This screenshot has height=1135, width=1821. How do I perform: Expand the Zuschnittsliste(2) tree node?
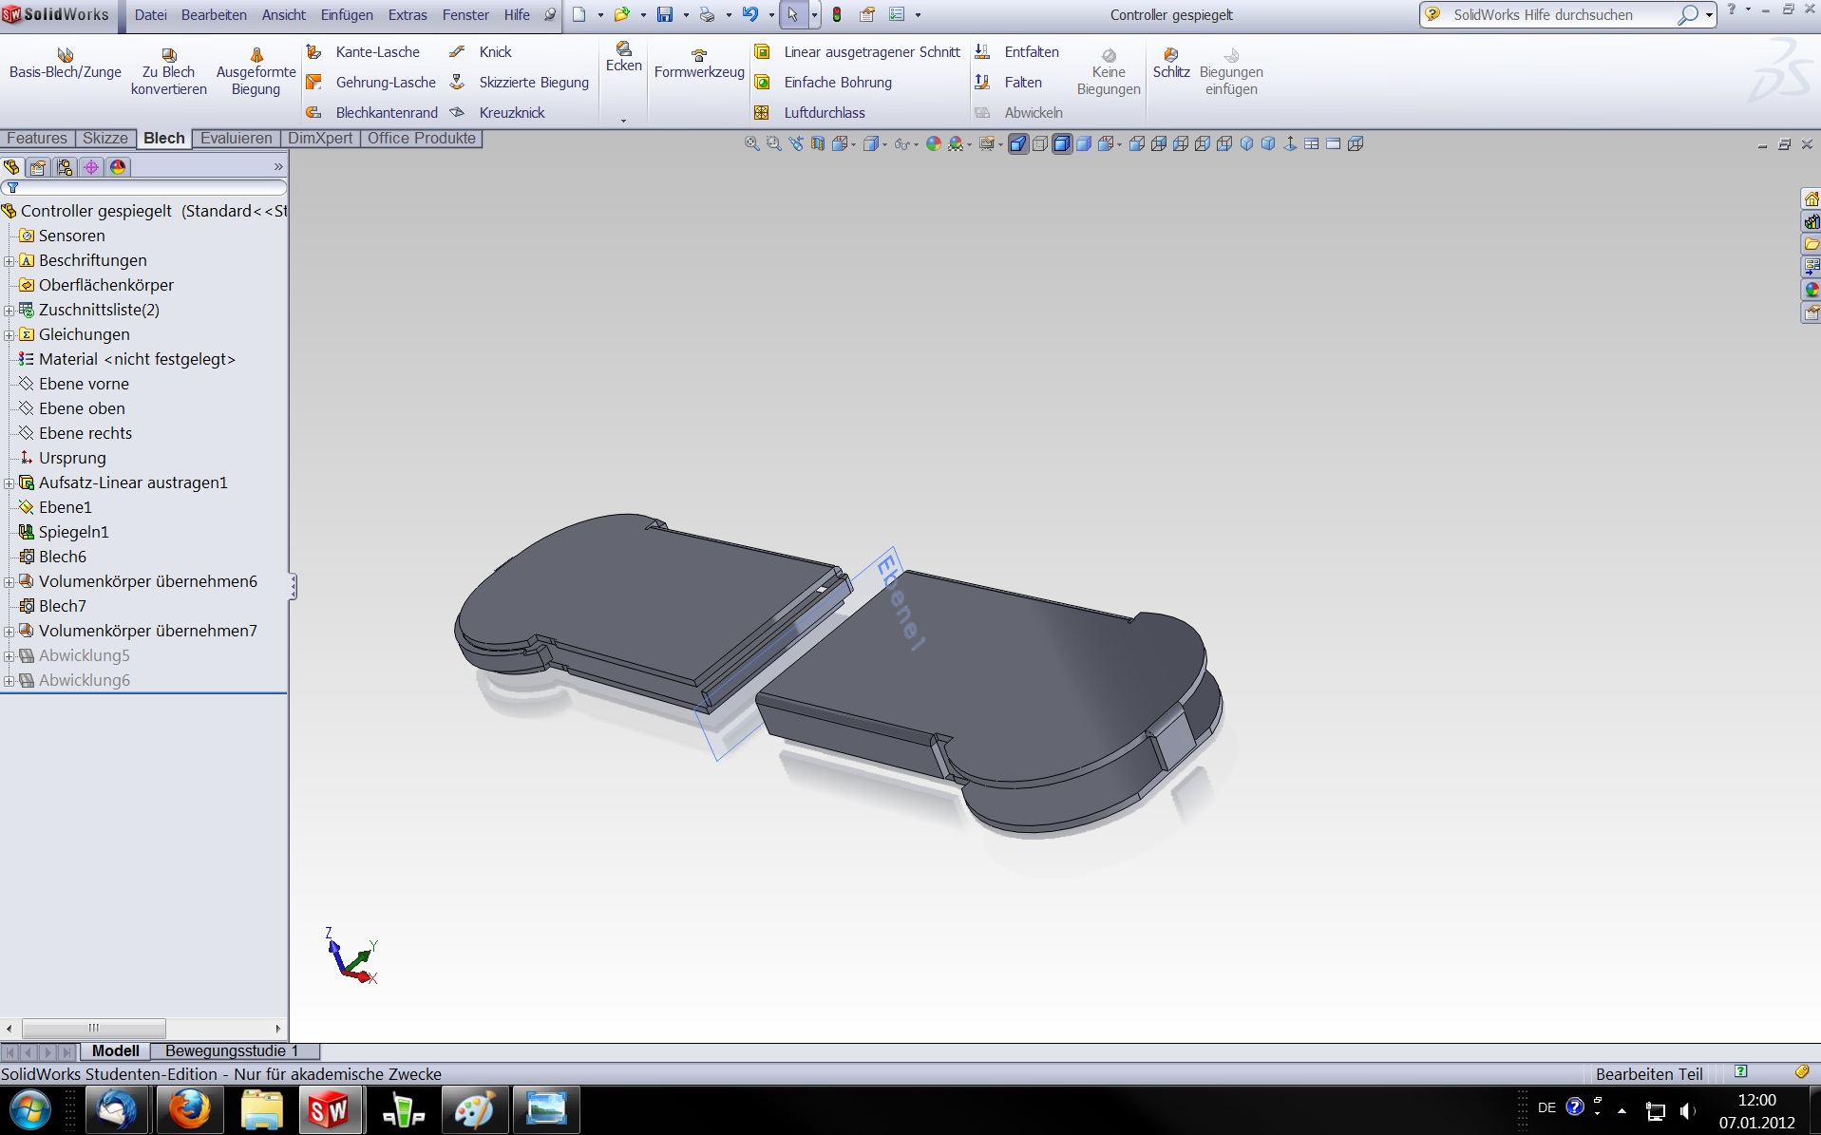coord(9,311)
